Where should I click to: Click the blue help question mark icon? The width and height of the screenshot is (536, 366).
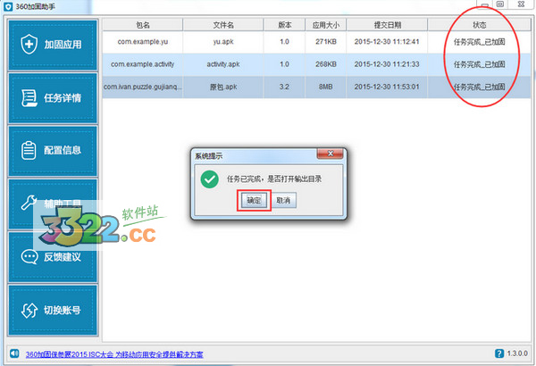pyautogui.click(x=499, y=354)
